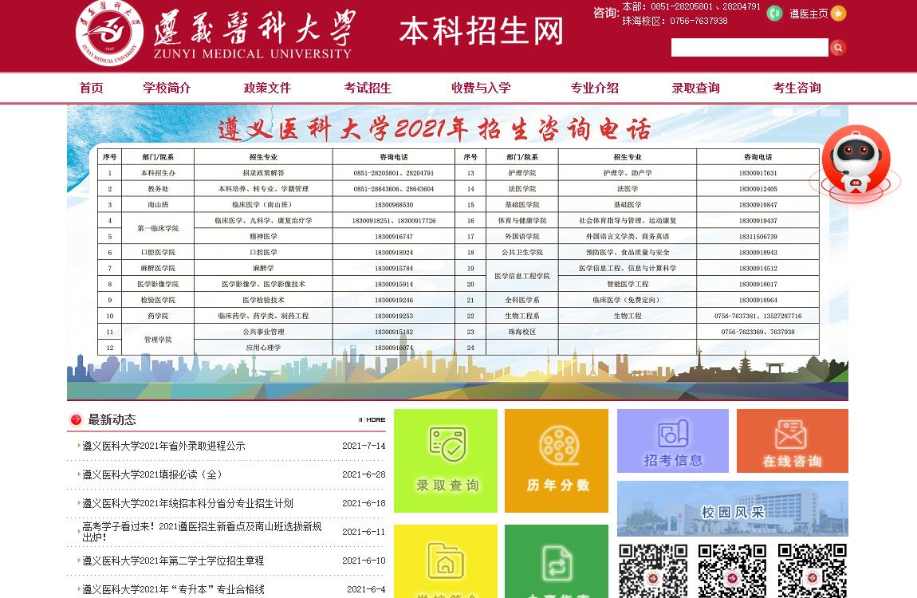Screen dimensions: 917x598
Task: Open the 校园风采 campus photo
Action: click(733, 508)
